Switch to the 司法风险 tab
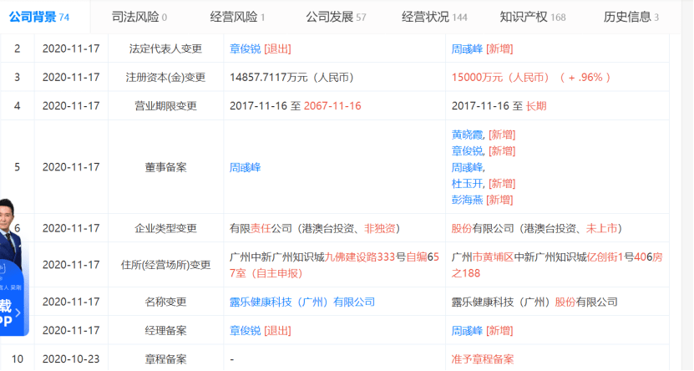 pos(139,18)
